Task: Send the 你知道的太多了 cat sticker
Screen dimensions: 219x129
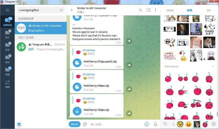Action: pyautogui.click(x=209, y=29)
